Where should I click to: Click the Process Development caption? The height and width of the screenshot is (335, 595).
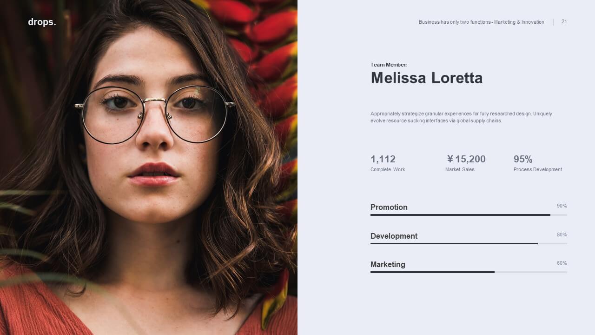point(538,169)
